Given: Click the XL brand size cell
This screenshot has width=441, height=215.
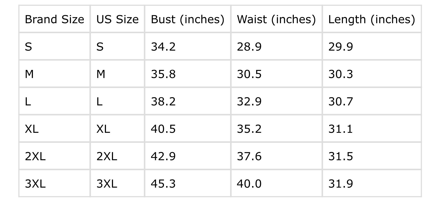Looking at the screenshot, I should pos(55,129).
